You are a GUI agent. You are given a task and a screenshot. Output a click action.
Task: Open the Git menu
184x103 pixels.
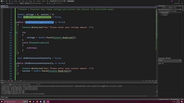[x=13, y=1]
